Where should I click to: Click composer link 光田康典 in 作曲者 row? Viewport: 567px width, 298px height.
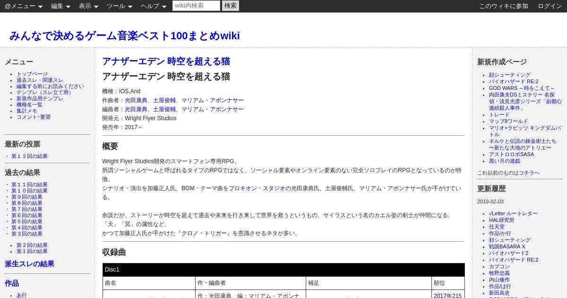coord(136,100)
